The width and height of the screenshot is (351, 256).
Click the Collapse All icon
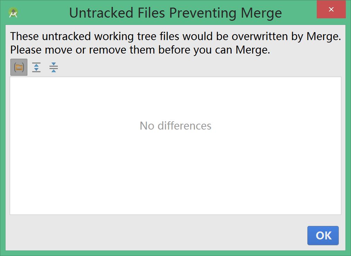click(x=53, y=67)
